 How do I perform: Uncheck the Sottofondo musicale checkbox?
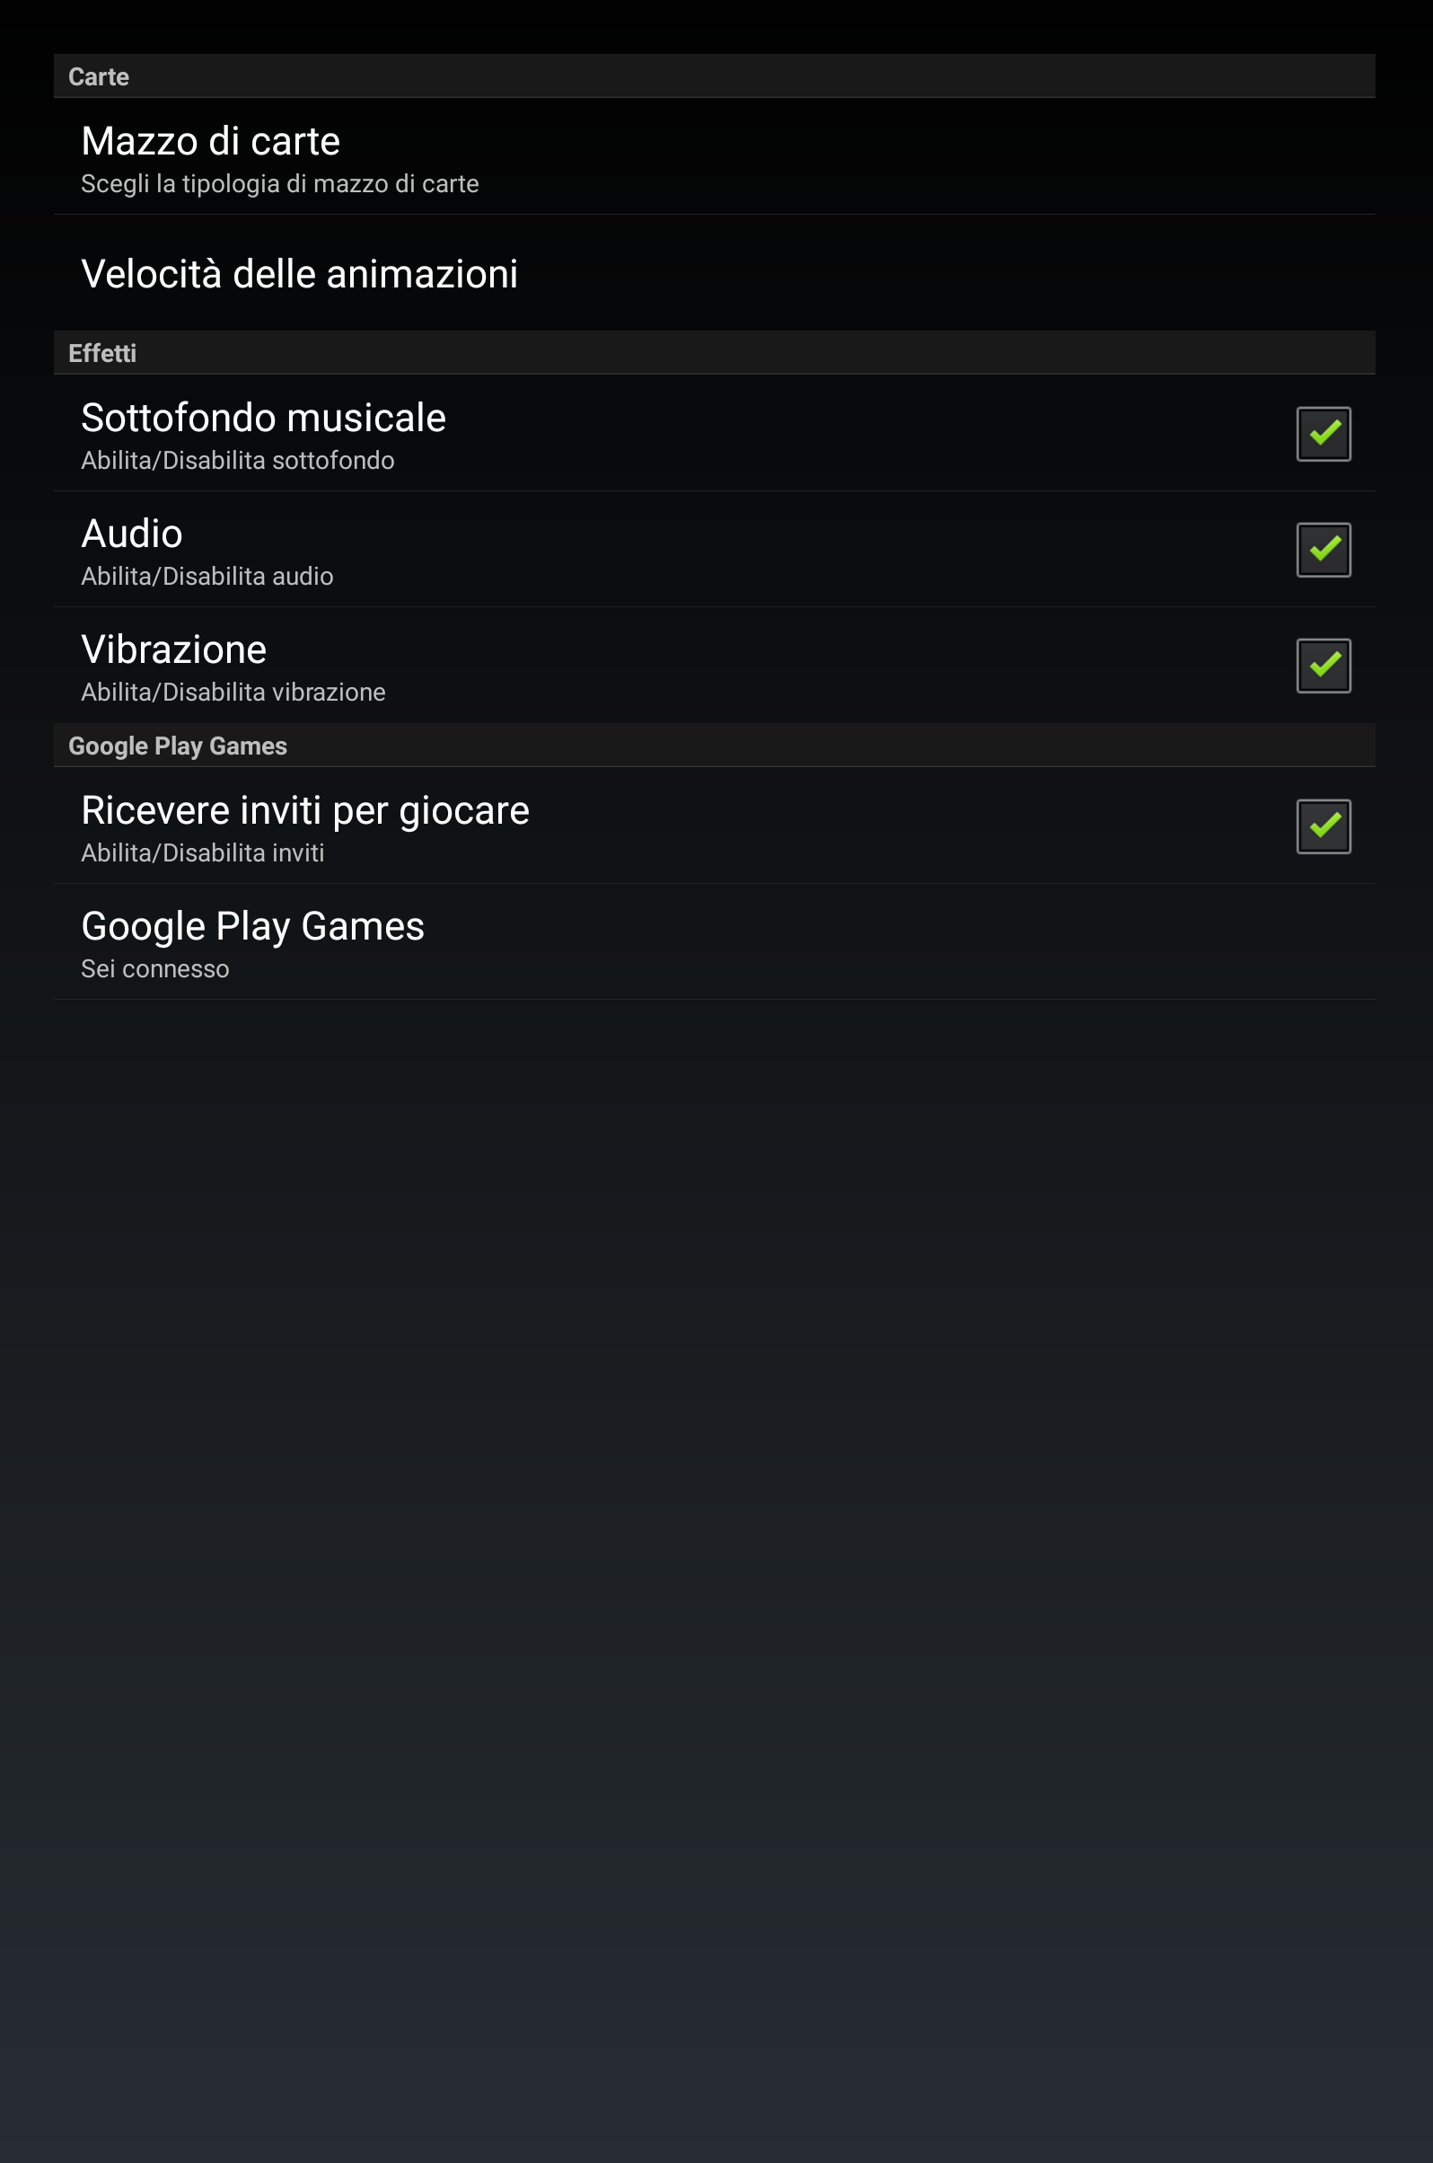point(1323,434)
